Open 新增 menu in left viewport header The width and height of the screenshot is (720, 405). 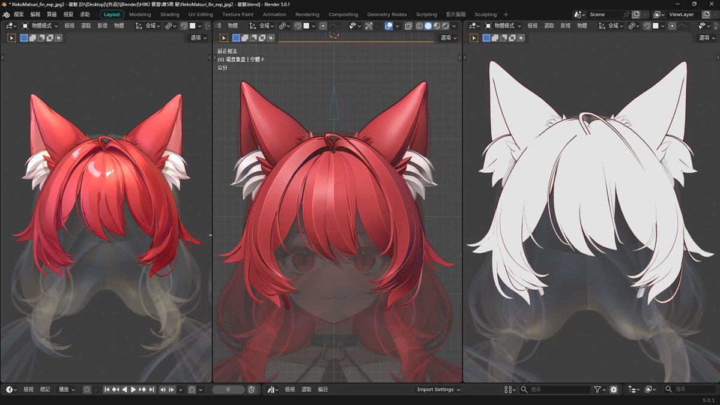103,26
